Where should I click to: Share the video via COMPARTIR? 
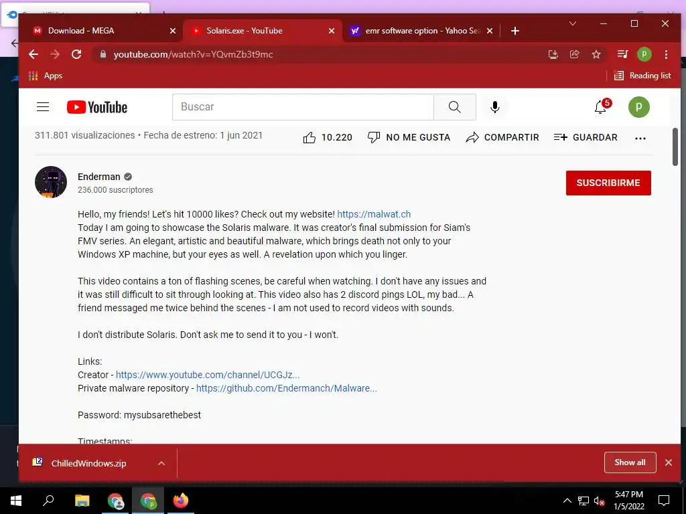(x=502, y=137)
